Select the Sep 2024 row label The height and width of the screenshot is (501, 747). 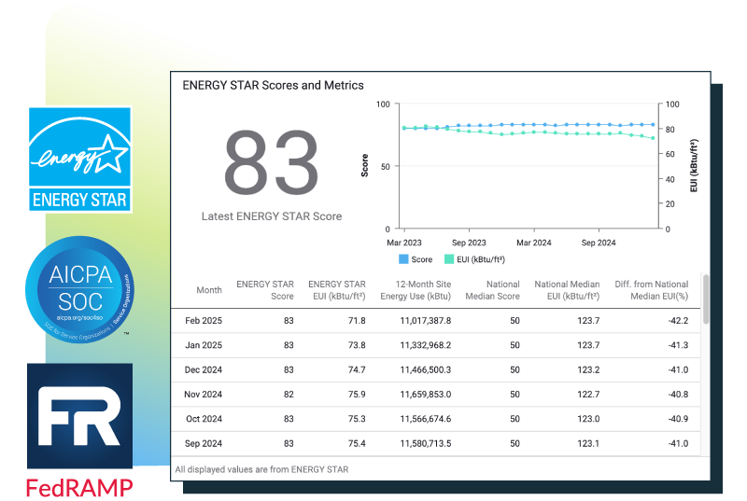tap(204, 444)
